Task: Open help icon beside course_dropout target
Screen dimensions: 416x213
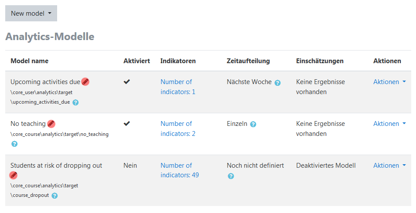Action: [x=55, y=196]
